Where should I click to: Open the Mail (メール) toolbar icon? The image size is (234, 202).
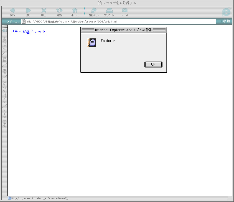[124, 11]
